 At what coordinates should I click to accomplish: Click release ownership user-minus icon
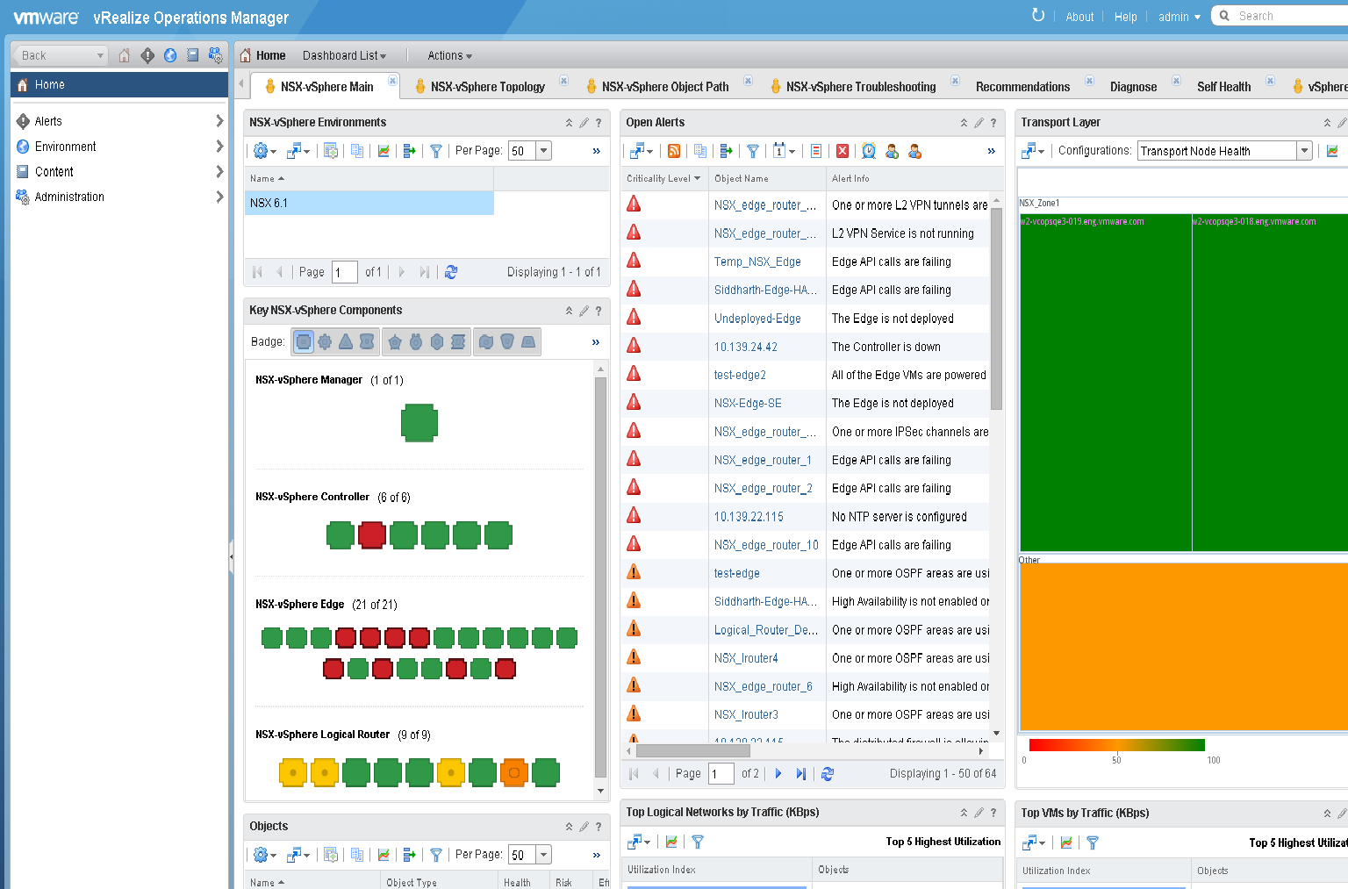(914, 151)
